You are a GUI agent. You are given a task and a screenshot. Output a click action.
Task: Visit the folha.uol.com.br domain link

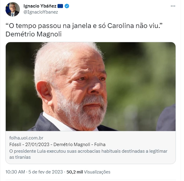26,138
